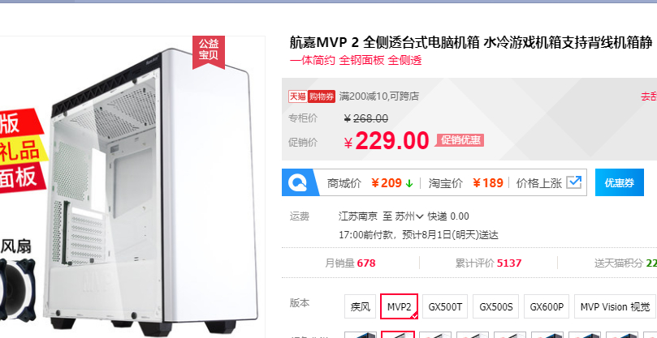Click the 促销优惠 promotion tag
The image size is (657, 338).
click(460, 140)
